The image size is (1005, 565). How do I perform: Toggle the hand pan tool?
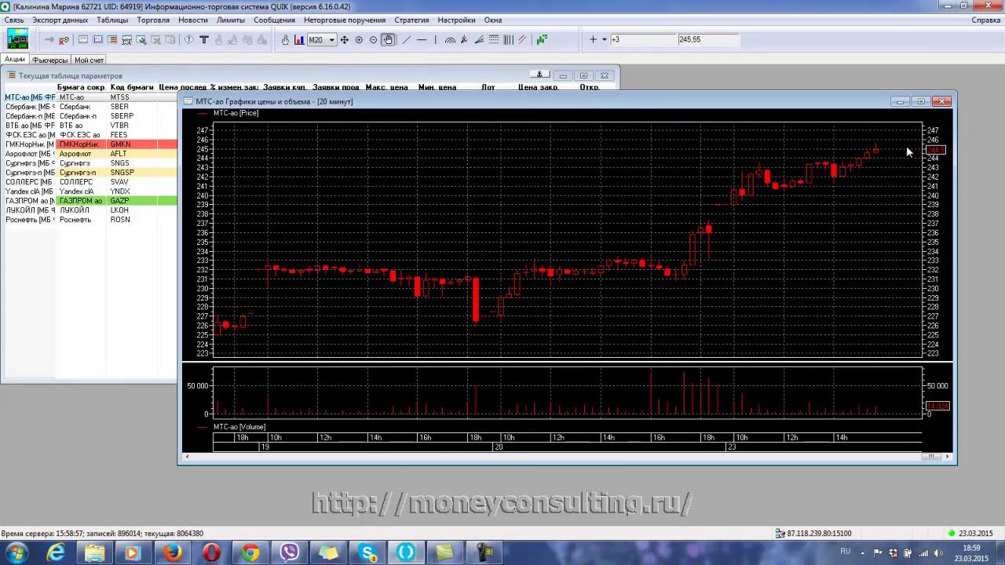pyautogui.click(x=388, y=40)
